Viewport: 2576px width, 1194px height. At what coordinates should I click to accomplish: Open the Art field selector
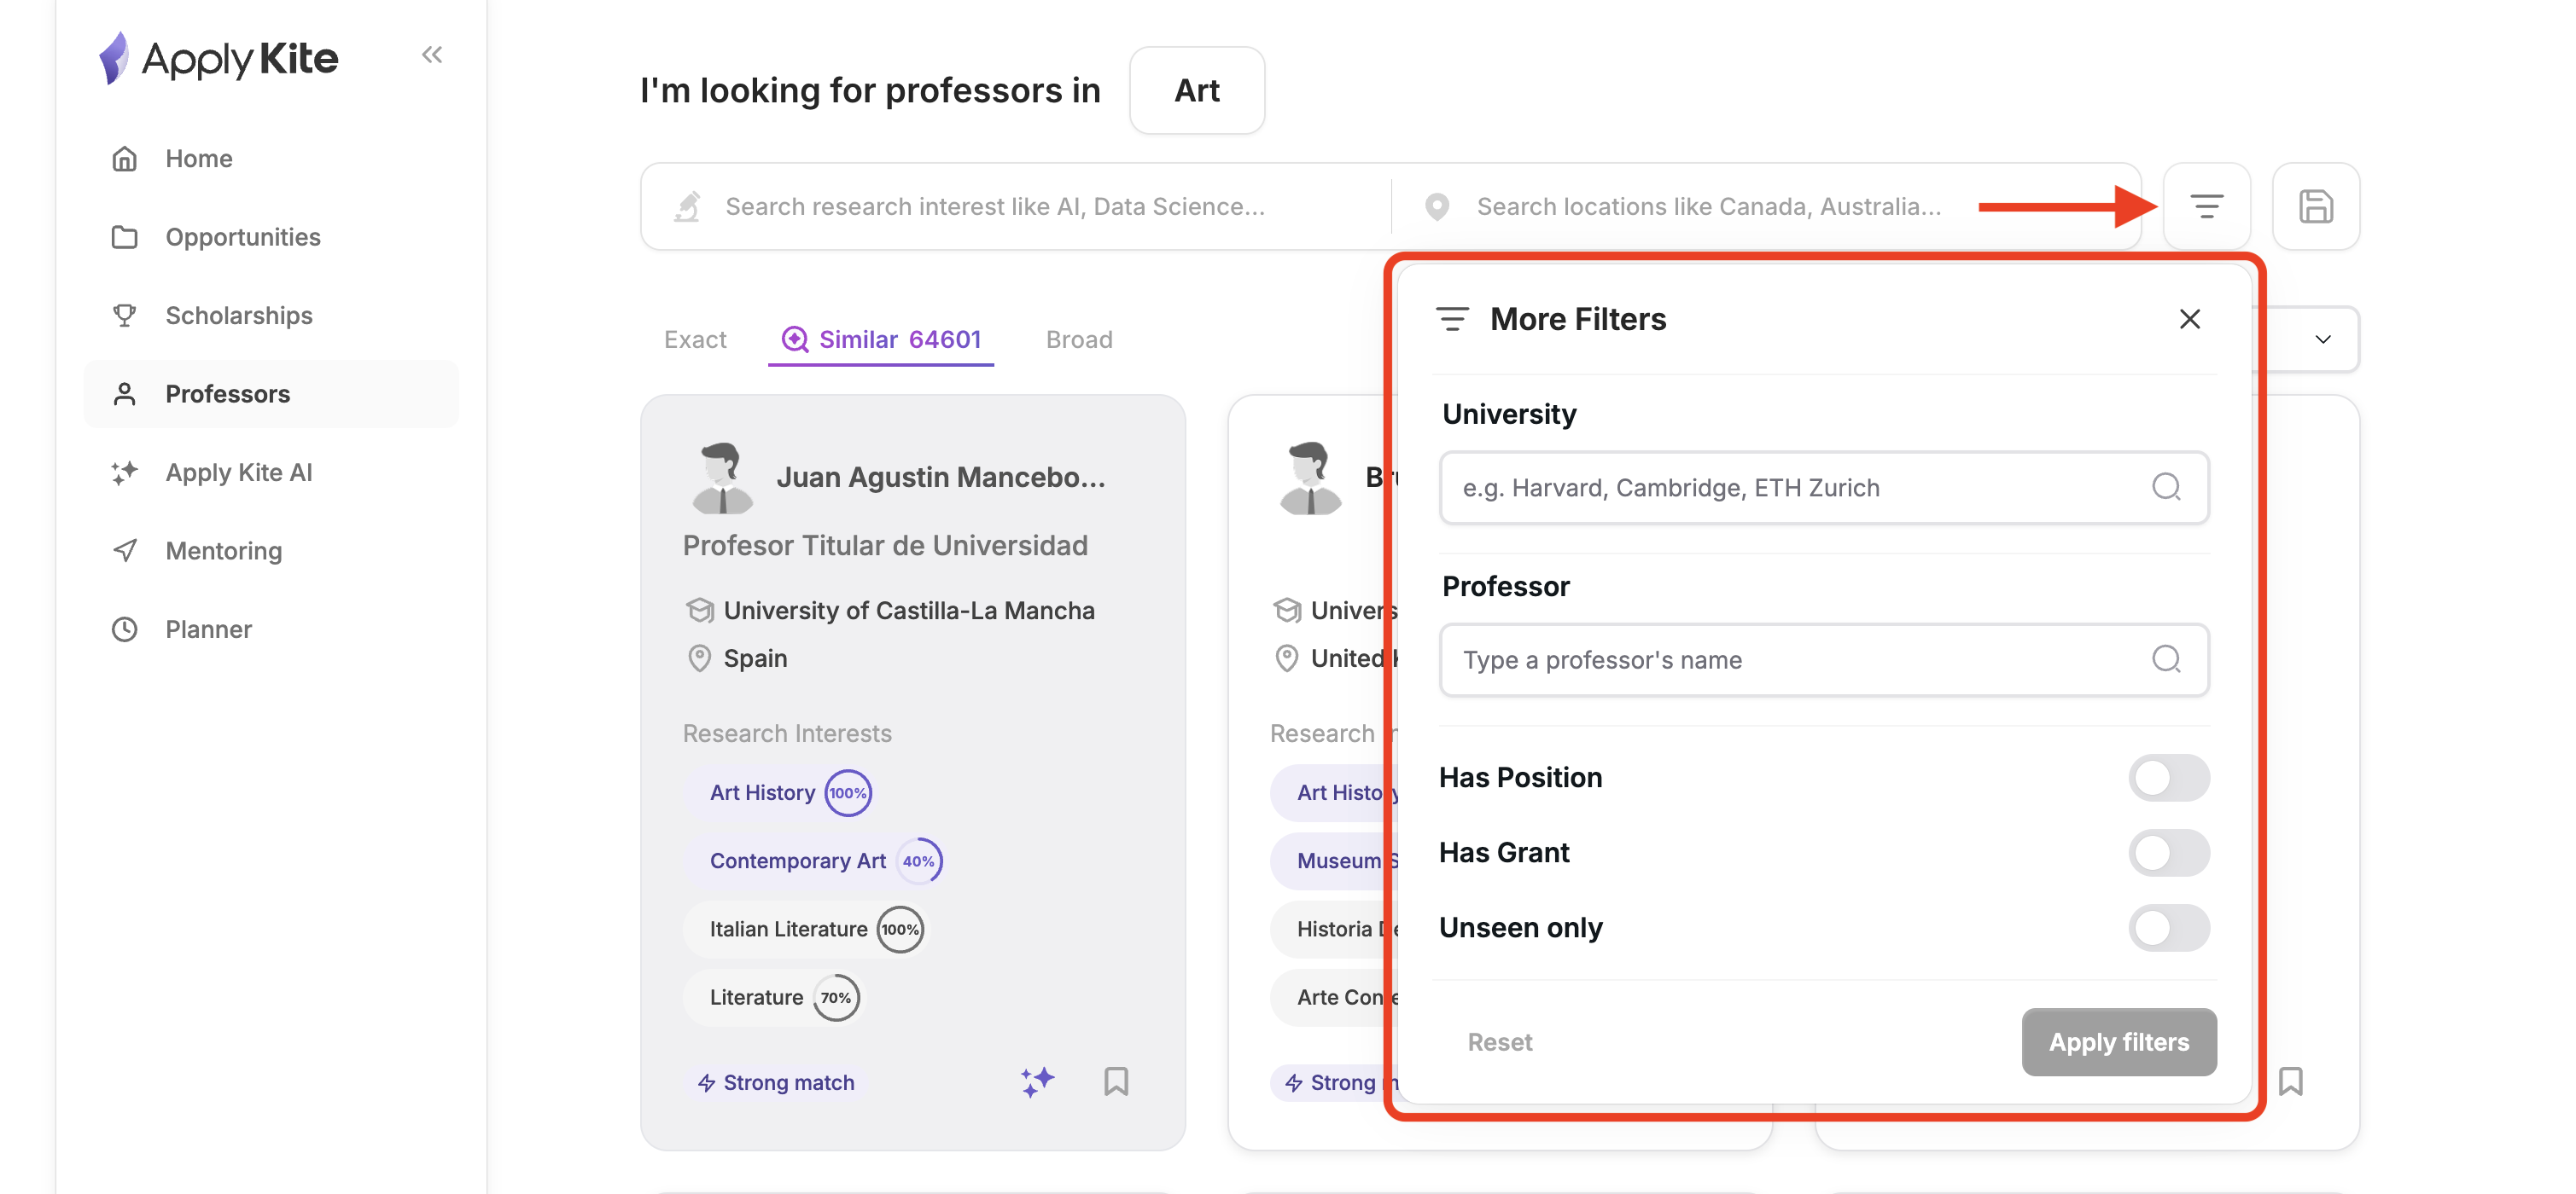(x=1196, y=91)
